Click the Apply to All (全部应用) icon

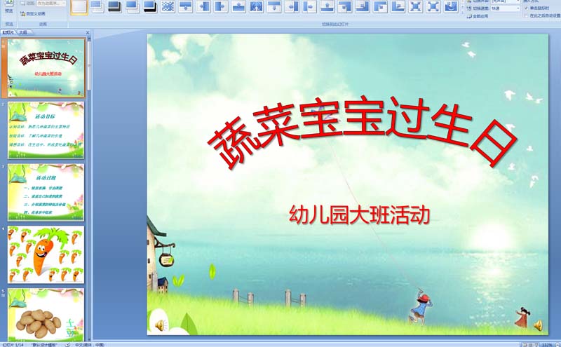[478, 15]
